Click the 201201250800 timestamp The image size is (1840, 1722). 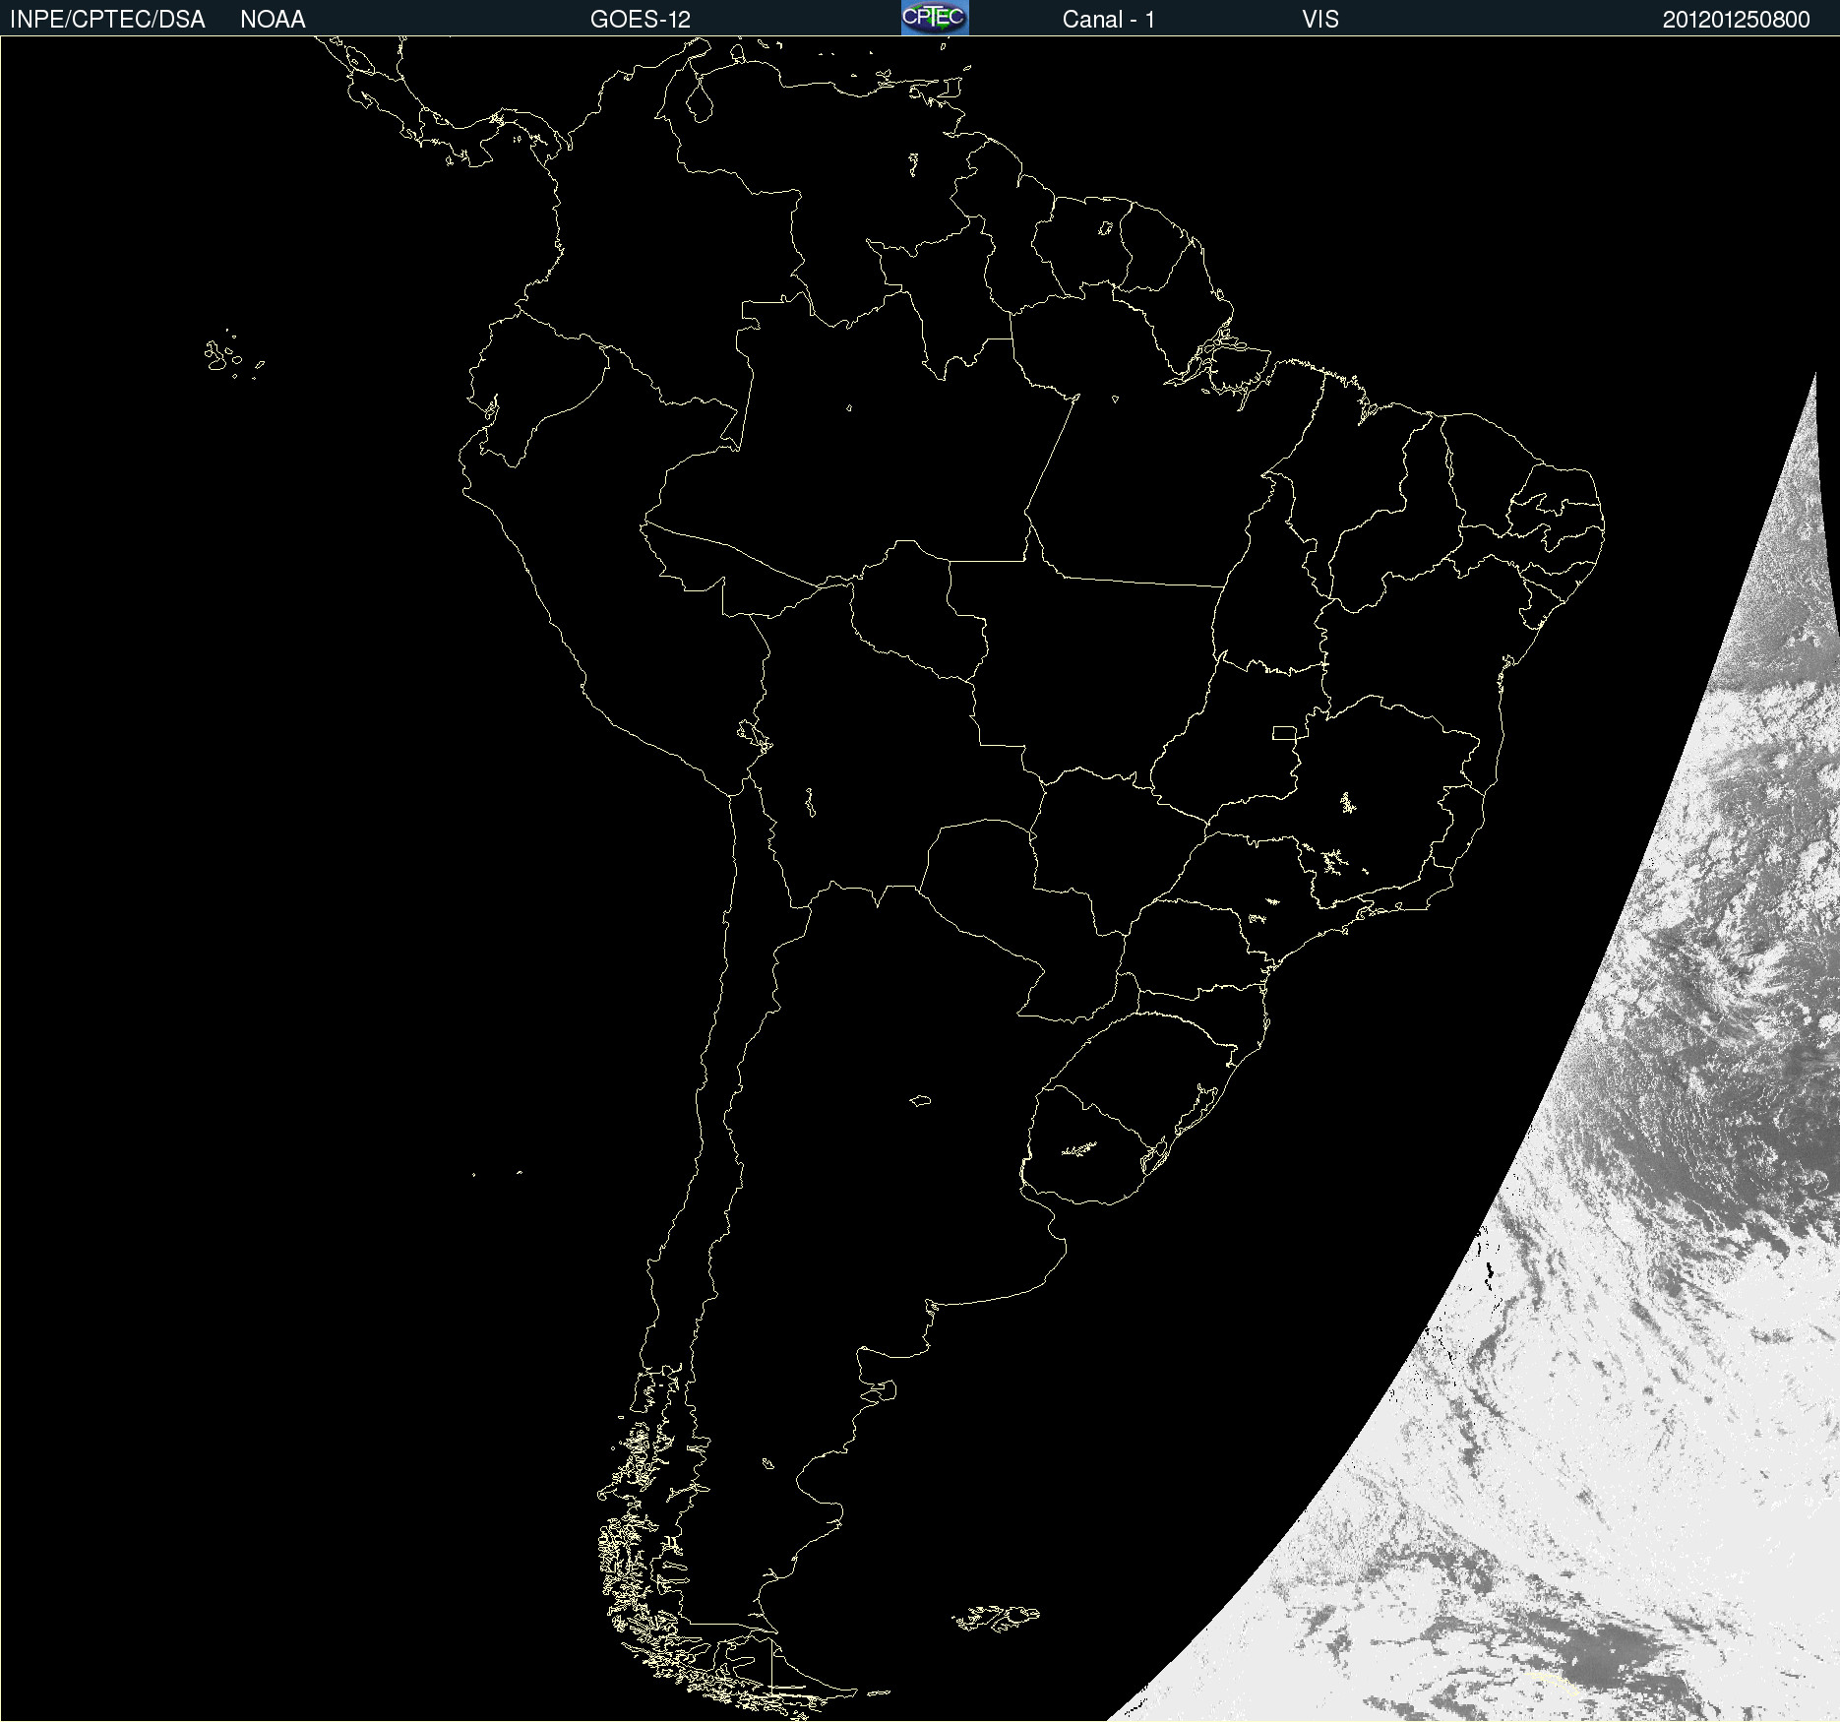1737,20
